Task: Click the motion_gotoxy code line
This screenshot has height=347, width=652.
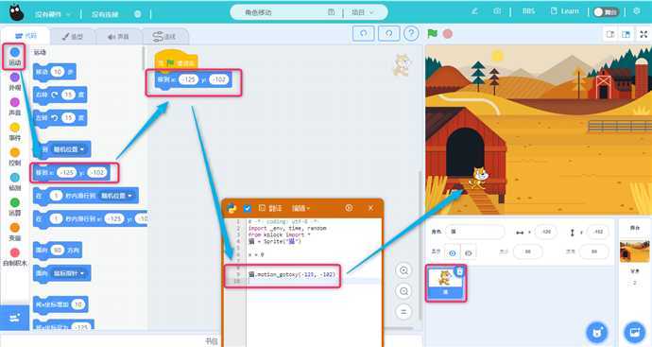Action: click(291, 274)
